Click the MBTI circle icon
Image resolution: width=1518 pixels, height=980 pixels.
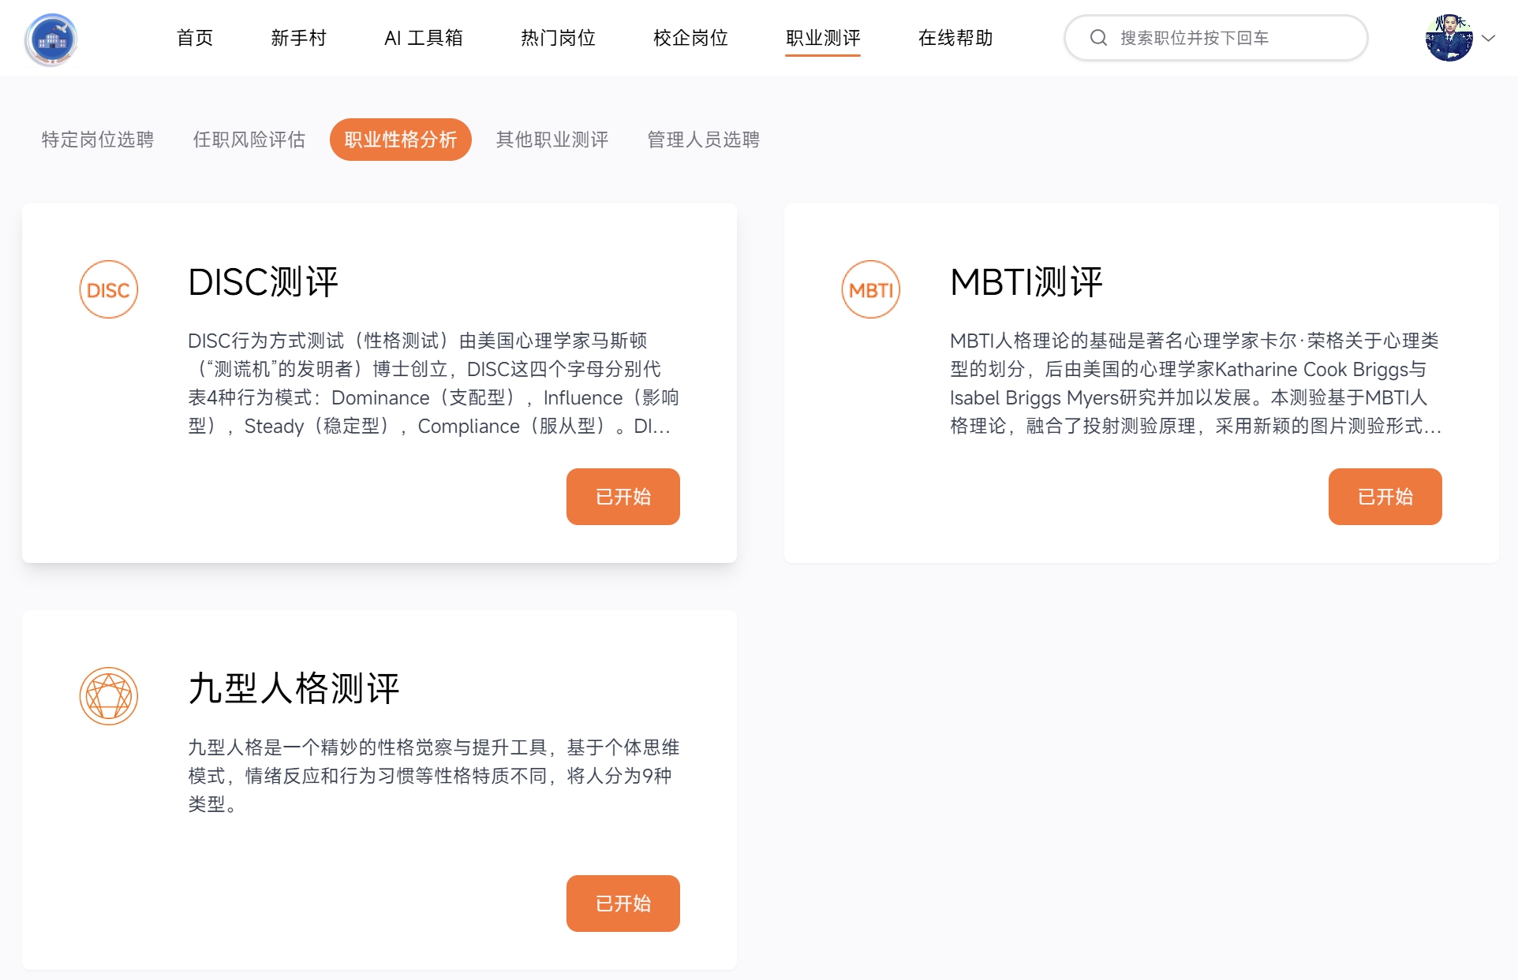pyautogui.click(x=871, y=289)
